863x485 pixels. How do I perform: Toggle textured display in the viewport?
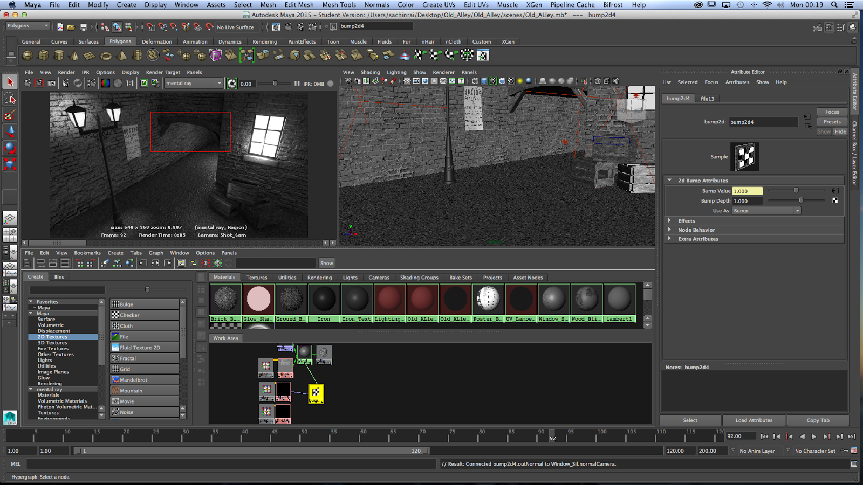[511, 81]
